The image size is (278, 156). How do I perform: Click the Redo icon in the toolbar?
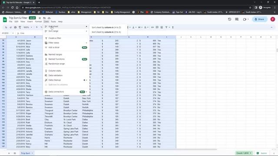[x=10, y=27]
